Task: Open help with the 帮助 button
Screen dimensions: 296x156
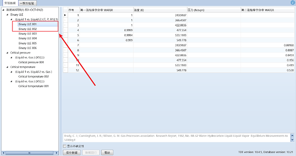Action: [107, 153]
